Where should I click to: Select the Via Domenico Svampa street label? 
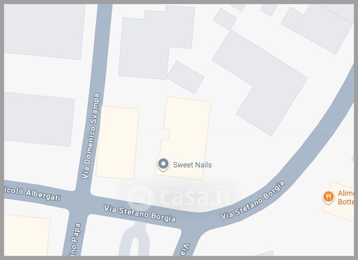[91, 136]
